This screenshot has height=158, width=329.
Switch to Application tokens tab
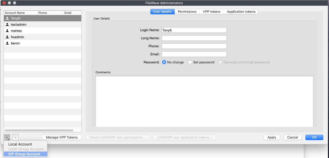tap(241, 12)
